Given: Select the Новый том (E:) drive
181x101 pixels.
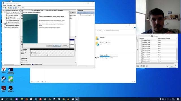Looking at the screenshot, I should [106, 57].
